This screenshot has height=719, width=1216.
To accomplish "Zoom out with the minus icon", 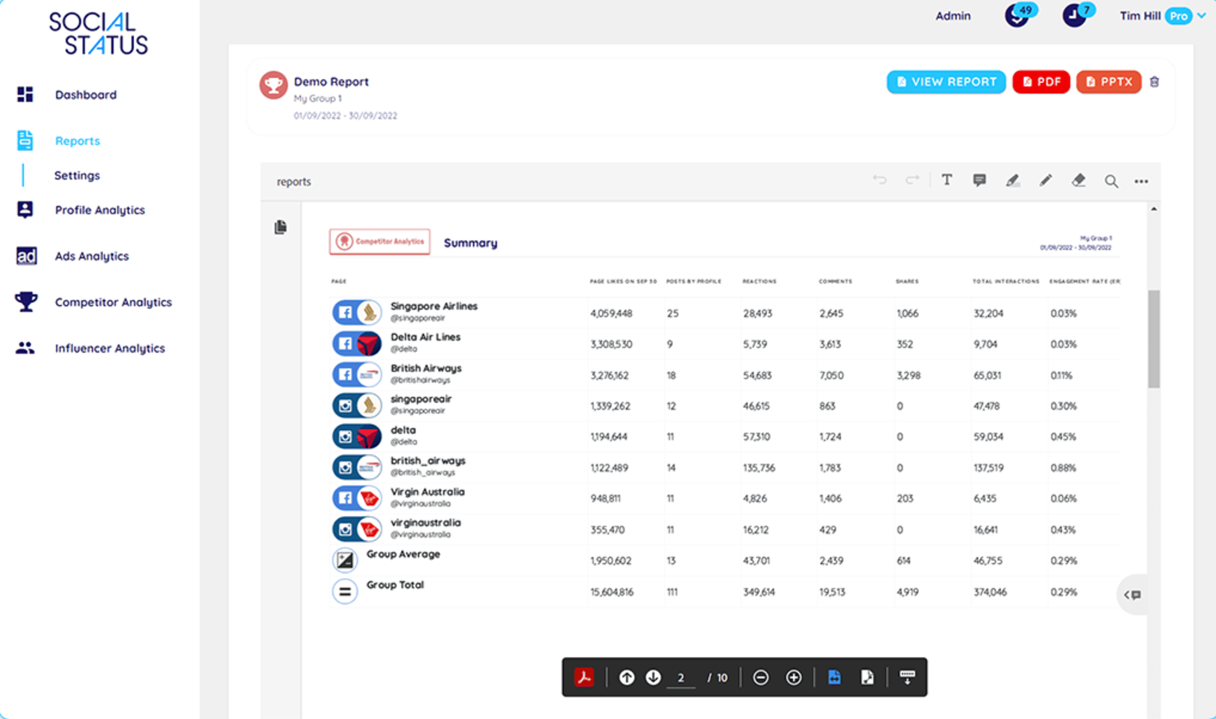I will point(760,678).
